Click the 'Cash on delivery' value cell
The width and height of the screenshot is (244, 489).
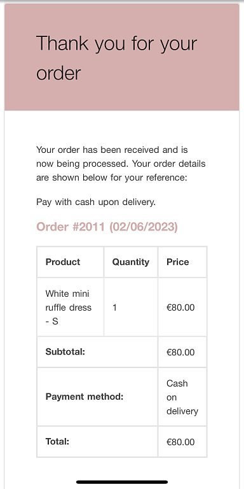click(x=182, y=397)
